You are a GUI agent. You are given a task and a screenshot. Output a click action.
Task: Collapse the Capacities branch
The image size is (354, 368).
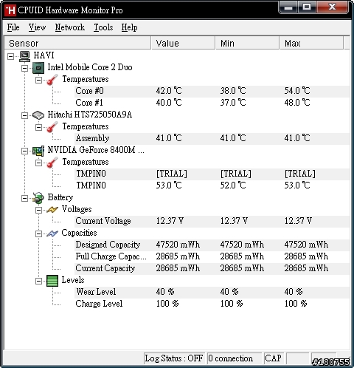point(38,234)
